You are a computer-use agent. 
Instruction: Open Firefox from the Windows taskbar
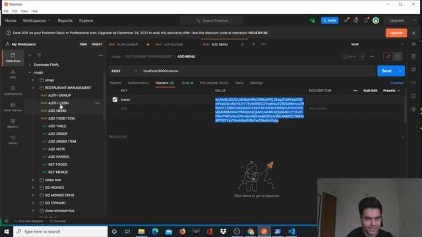point(182,231)
